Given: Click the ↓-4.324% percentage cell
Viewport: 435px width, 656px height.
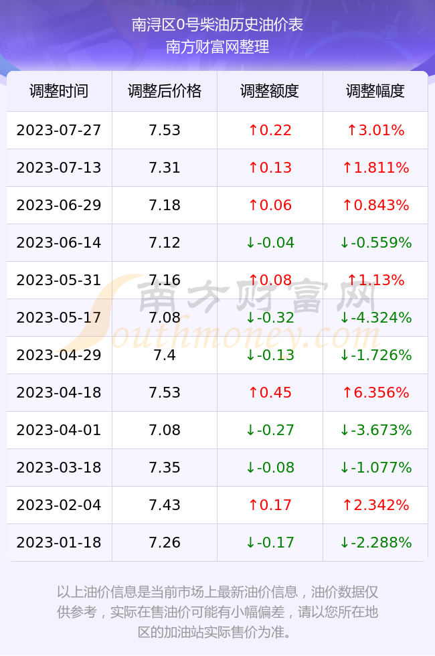Looking at the screenshot, I should (375, 317).
